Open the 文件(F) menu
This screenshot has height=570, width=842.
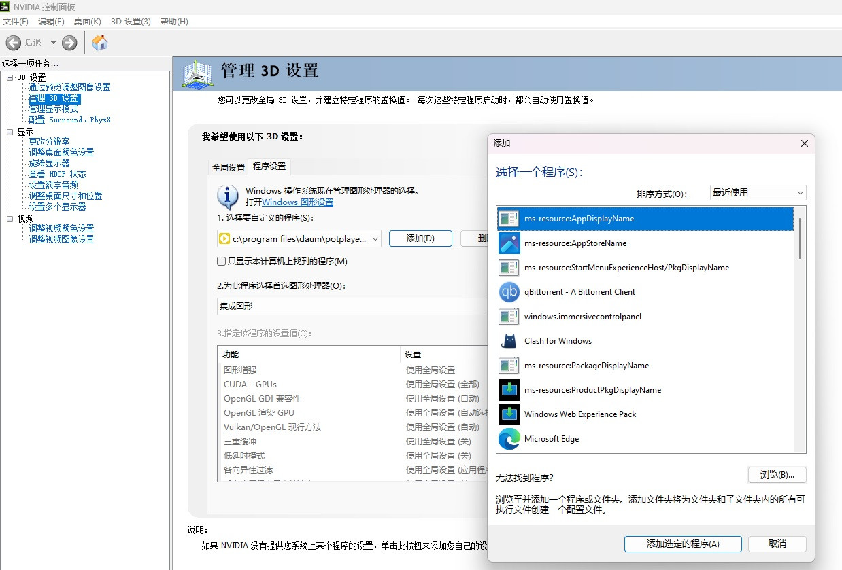[16, 22]
